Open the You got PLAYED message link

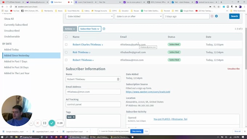pos(170,119)
